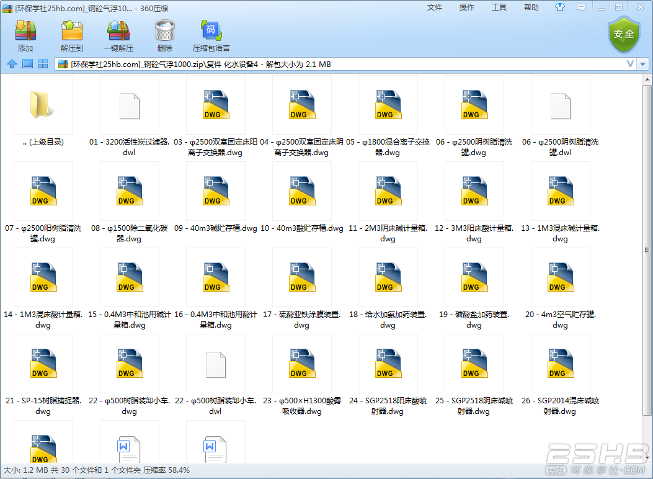This screenshot has width=653, height=479.
Task: Select 03 - φ2500双室固定床阳离子交换器.dwg
Action: point(215,116)
